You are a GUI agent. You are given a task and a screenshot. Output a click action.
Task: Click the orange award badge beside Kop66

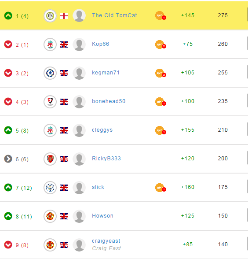point(160,44)
